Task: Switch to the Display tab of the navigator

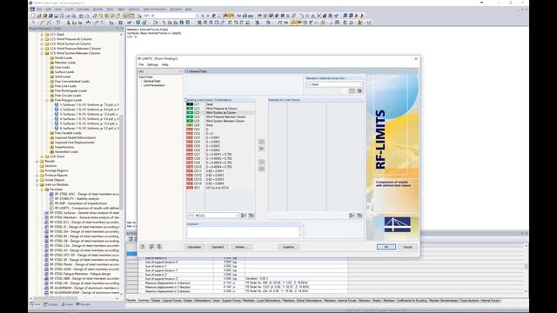Action: (x=50, y=304)
